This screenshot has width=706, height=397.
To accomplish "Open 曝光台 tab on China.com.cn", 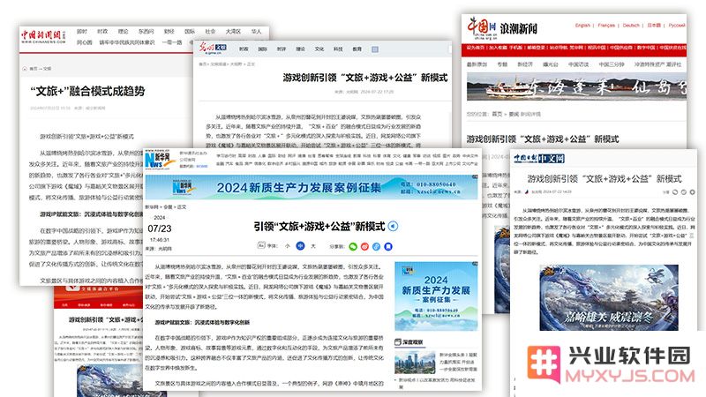I will pos(550,64).
